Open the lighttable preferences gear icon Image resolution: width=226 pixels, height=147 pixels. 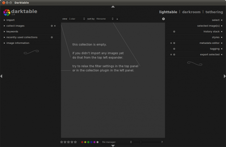pos(163,19)
